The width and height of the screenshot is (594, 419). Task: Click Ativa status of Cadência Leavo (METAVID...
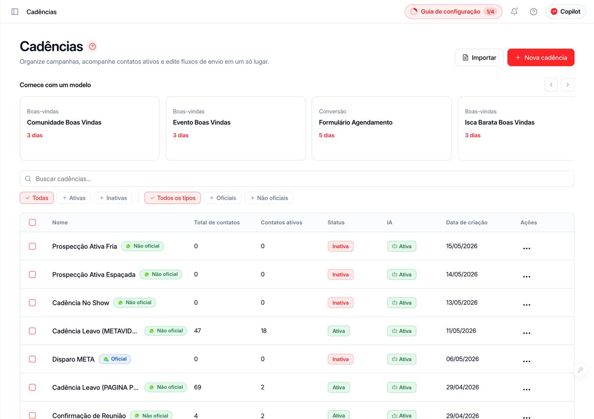pyautogui.click(x=339, y=331)
